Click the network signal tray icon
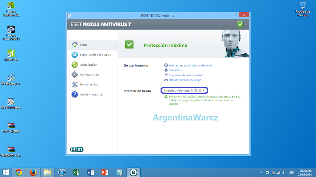The height and width of the screenshot is (177, 316). coord(278,173)
